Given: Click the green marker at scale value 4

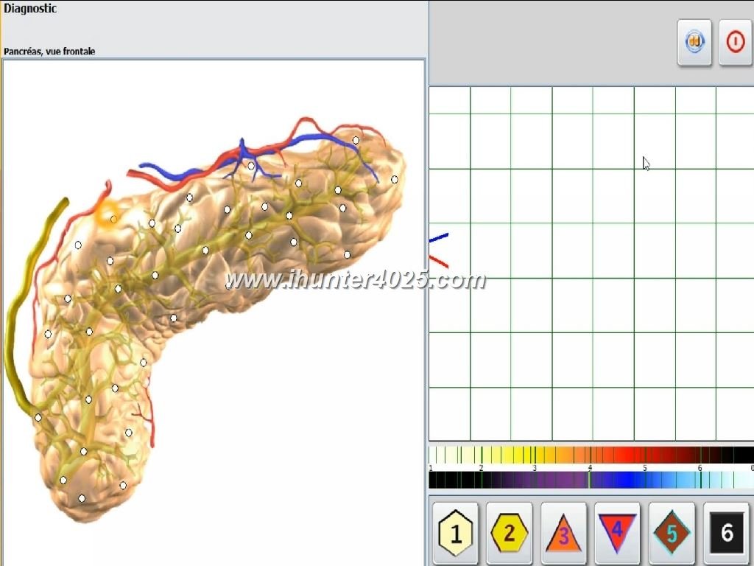Looking at the screenshot, I should [x=589, y=479].
